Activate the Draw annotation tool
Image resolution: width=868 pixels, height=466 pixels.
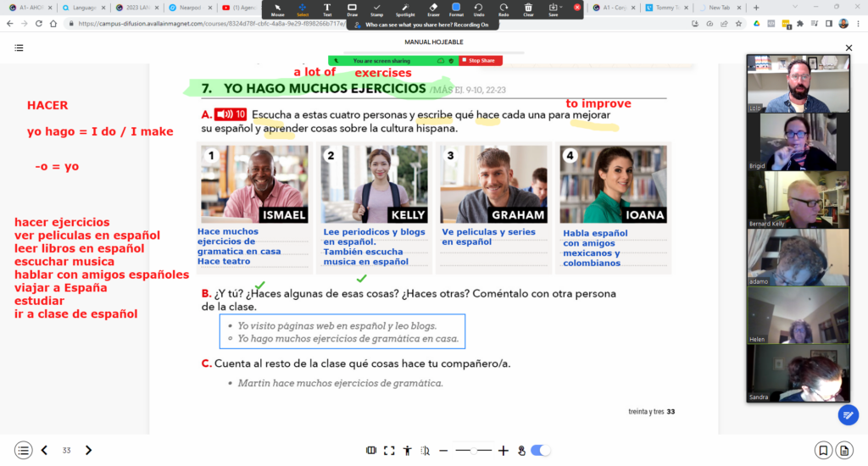pos(352,9)
